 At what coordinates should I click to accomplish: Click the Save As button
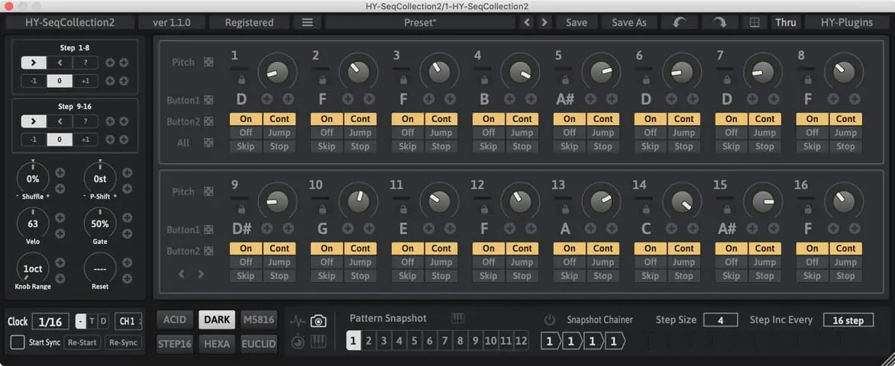628,22
